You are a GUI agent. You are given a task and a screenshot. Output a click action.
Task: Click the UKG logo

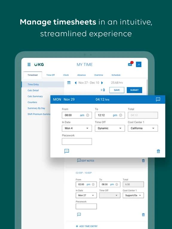pyautogui.click(x=39, y=64)
